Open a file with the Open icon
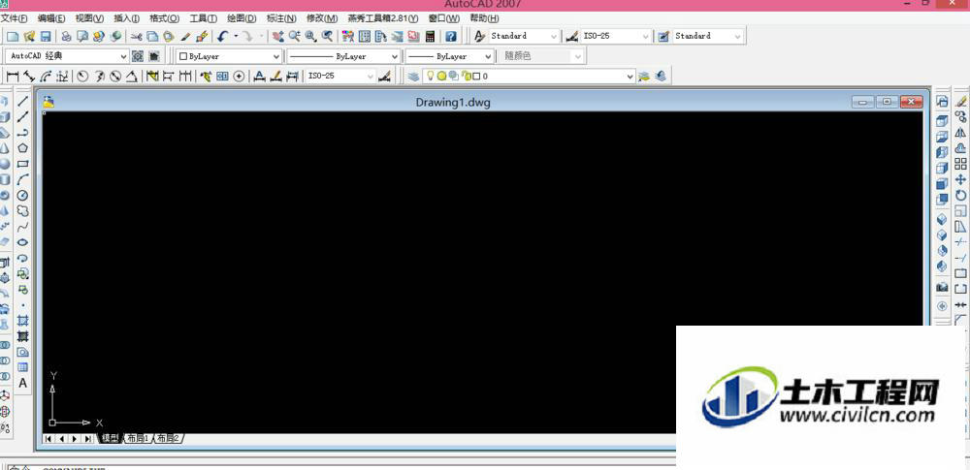Viewport: 970px width, 470px height. pos(28,37)
